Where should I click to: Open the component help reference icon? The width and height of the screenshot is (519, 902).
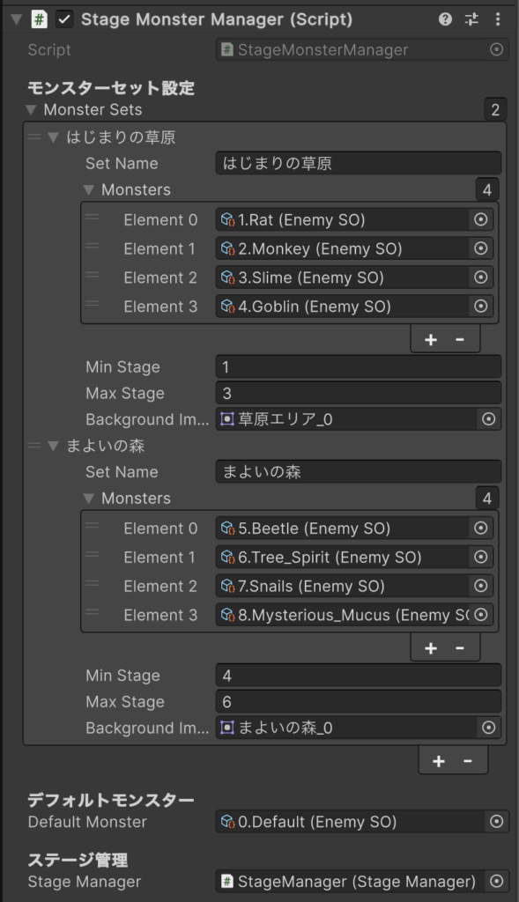pos(445,19)
